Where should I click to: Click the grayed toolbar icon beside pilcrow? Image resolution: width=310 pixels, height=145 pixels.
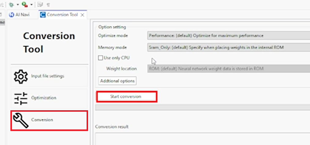41,5
